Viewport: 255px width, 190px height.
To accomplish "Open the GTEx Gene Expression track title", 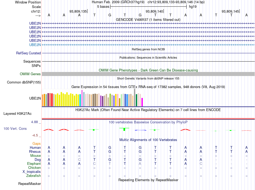I will coord(148,87).
